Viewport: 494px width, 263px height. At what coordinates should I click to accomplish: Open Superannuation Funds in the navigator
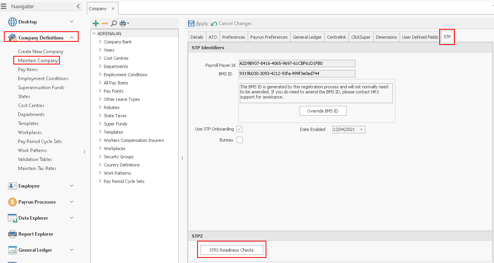pyautogui.click(x=41, y=88)
